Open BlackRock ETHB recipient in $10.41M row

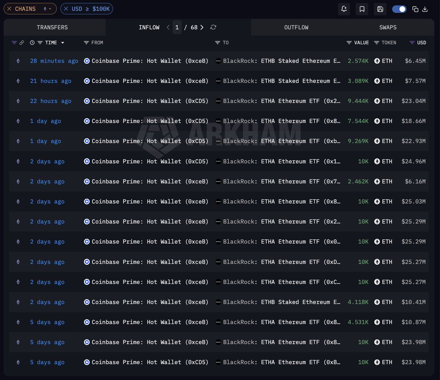[x=282, y=302]
